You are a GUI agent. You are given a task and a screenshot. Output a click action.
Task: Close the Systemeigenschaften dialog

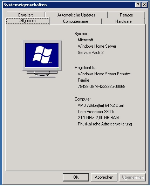[x=144, y=5]
